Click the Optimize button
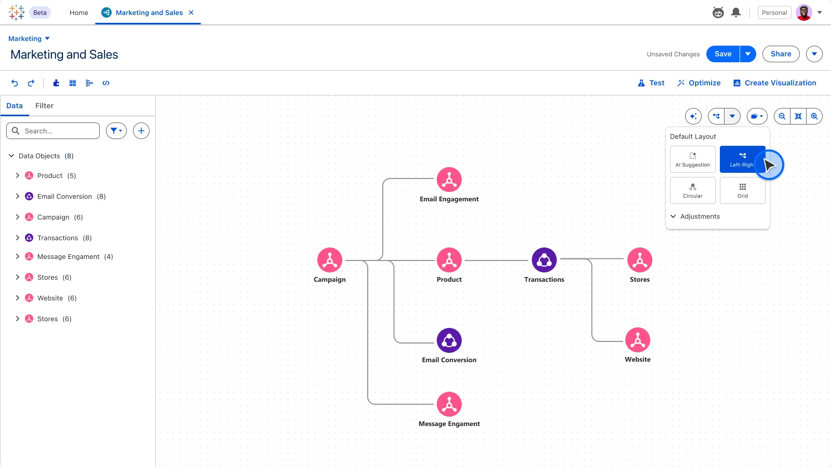The width and height of the screenshot is (831, 467). pos(699,83)
